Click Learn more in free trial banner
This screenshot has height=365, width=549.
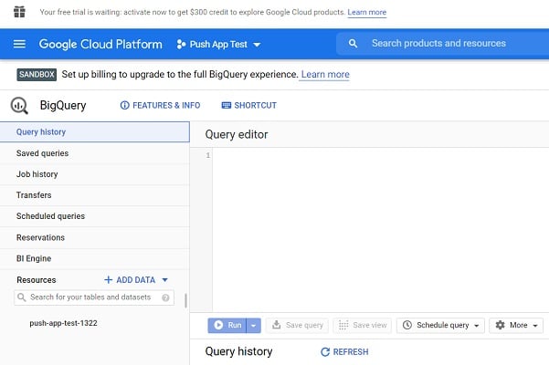[x=367, y=12]
